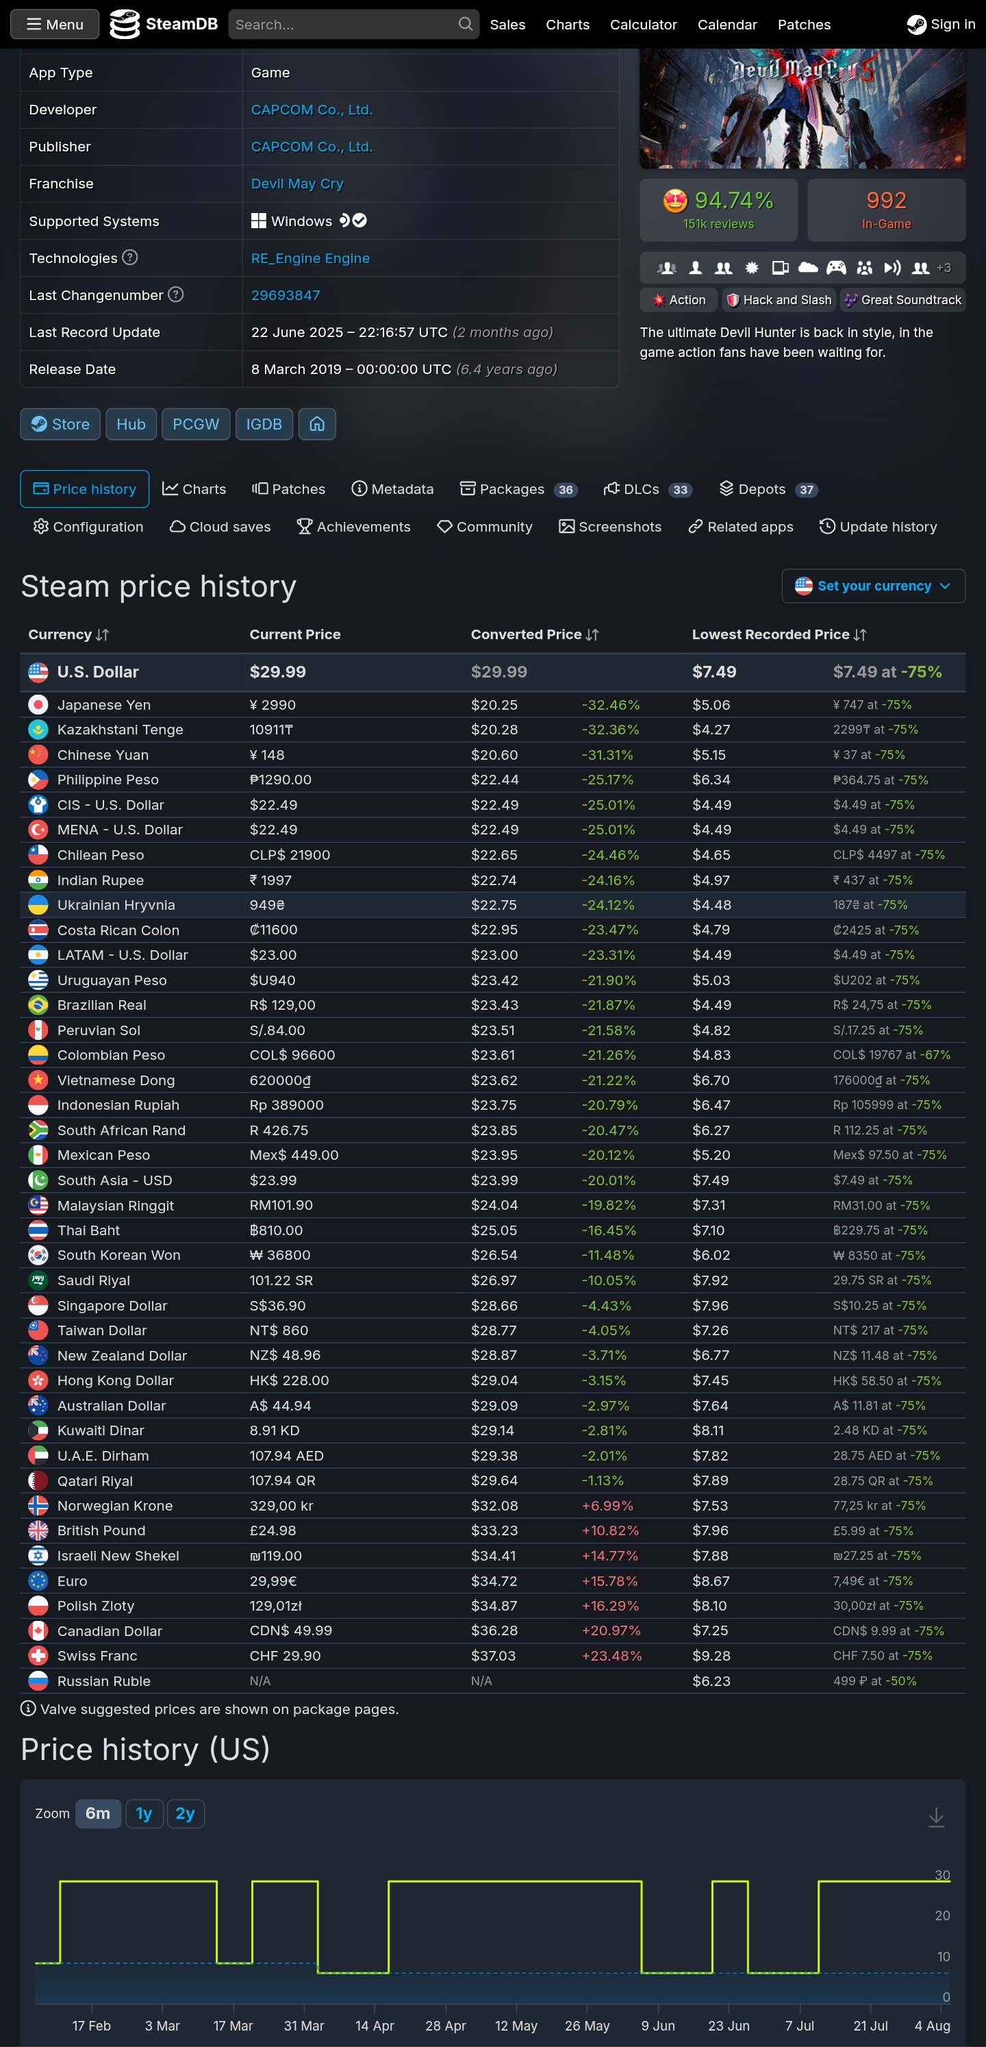Open the Devil May Cry franchise link

pyautogui.click(x=297, y=184)
